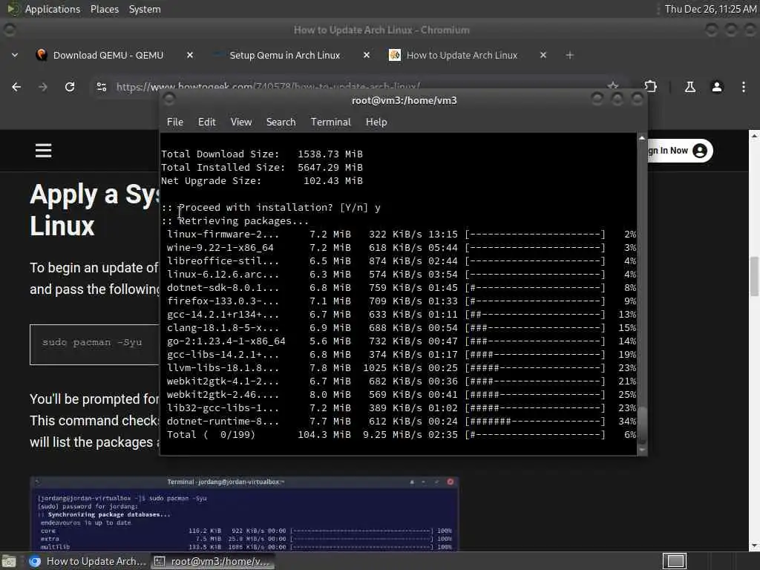
Task: Click the browser page vertical scrollbar thumb
Action: [x=754, y=277]
